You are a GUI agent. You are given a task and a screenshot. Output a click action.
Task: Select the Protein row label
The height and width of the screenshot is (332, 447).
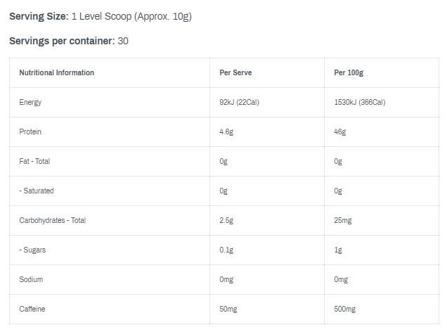click(30, 132)
